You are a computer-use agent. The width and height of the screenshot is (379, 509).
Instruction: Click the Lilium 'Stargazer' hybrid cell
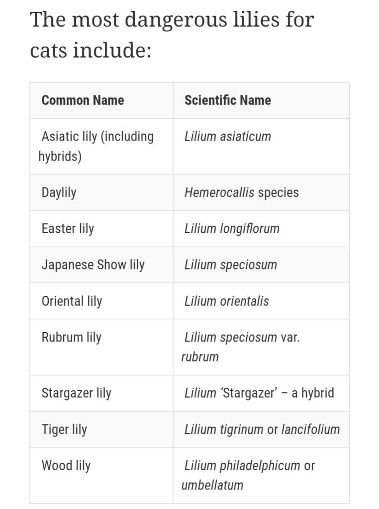pos(259,393)
